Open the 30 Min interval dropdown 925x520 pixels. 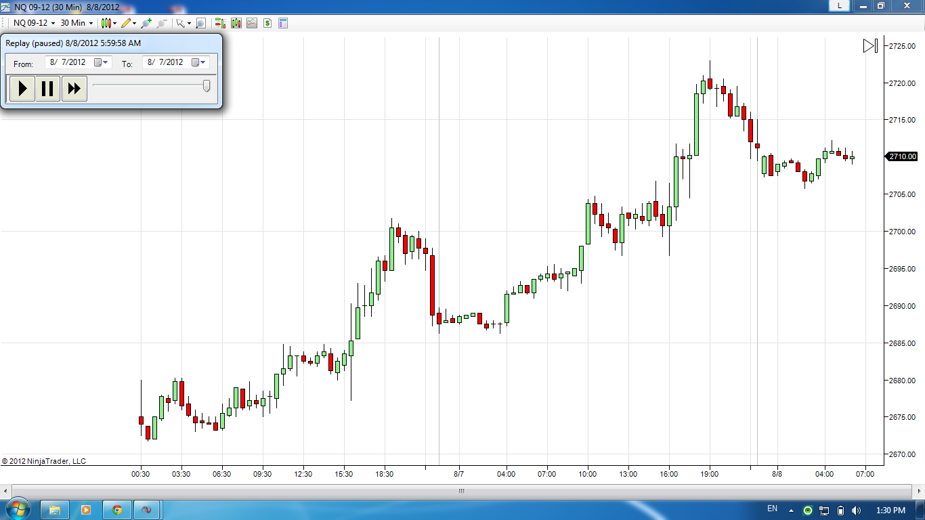[77, 23]
